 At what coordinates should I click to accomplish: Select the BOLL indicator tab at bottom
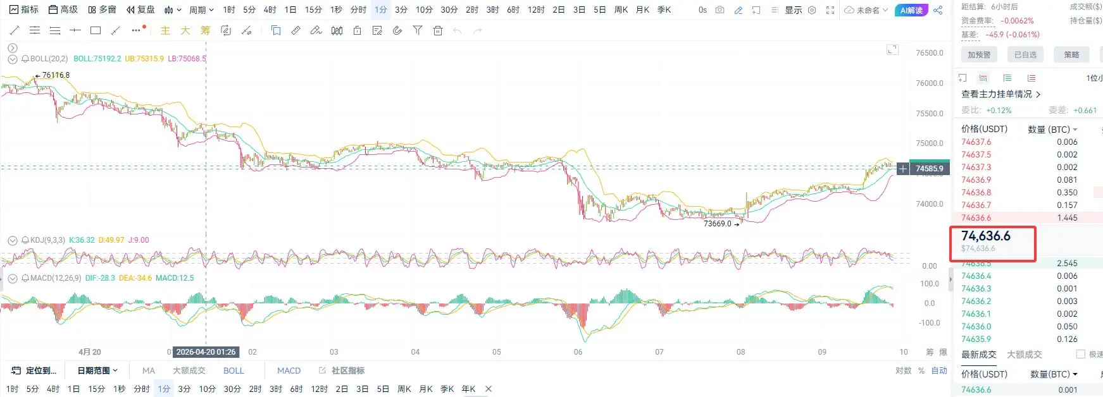(234, 370)
